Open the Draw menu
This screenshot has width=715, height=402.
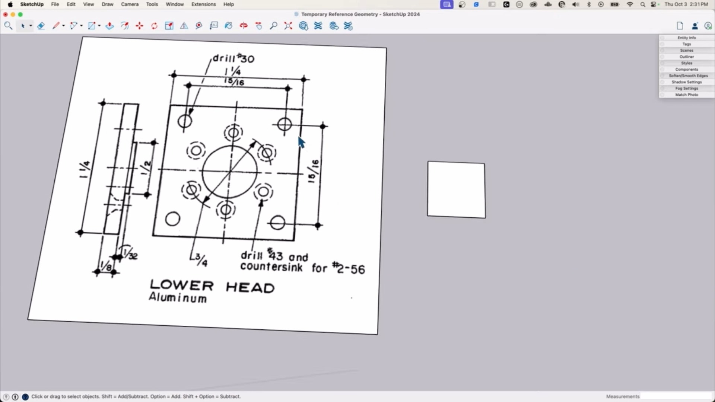(108, 4)
